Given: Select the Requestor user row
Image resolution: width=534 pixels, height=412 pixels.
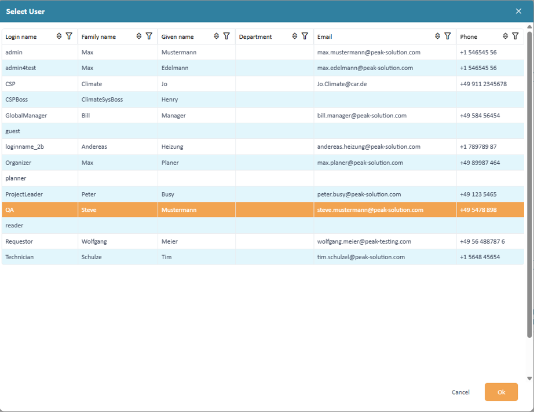Looking at the screenshot, I should tap(263, 241).
